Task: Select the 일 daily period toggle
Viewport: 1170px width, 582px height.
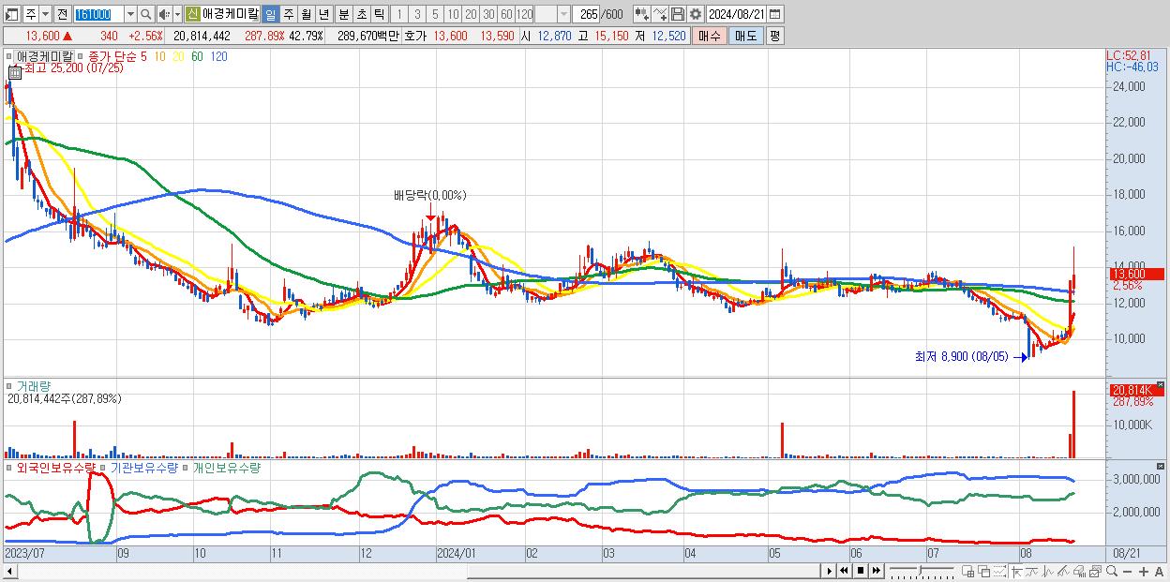Action: coord(270,14)
